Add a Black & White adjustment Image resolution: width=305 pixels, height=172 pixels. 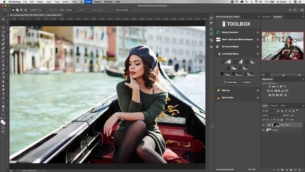(x=275, y=91)
